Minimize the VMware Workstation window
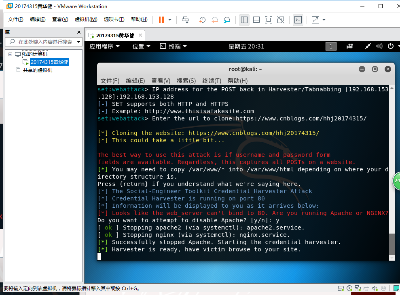400x295 pixels. (x=362, y=6)
